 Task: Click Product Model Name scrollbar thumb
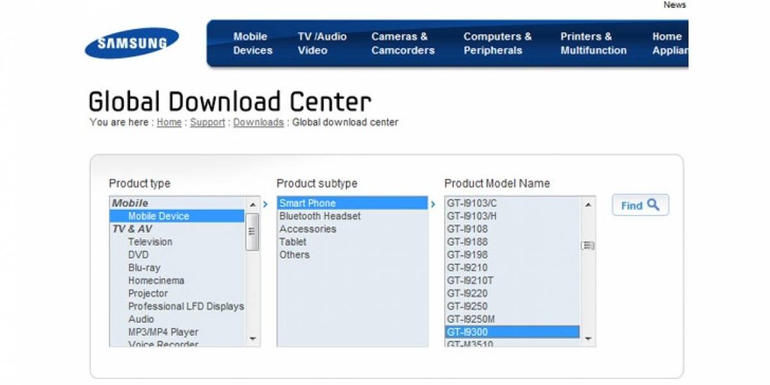click(588, 245)
